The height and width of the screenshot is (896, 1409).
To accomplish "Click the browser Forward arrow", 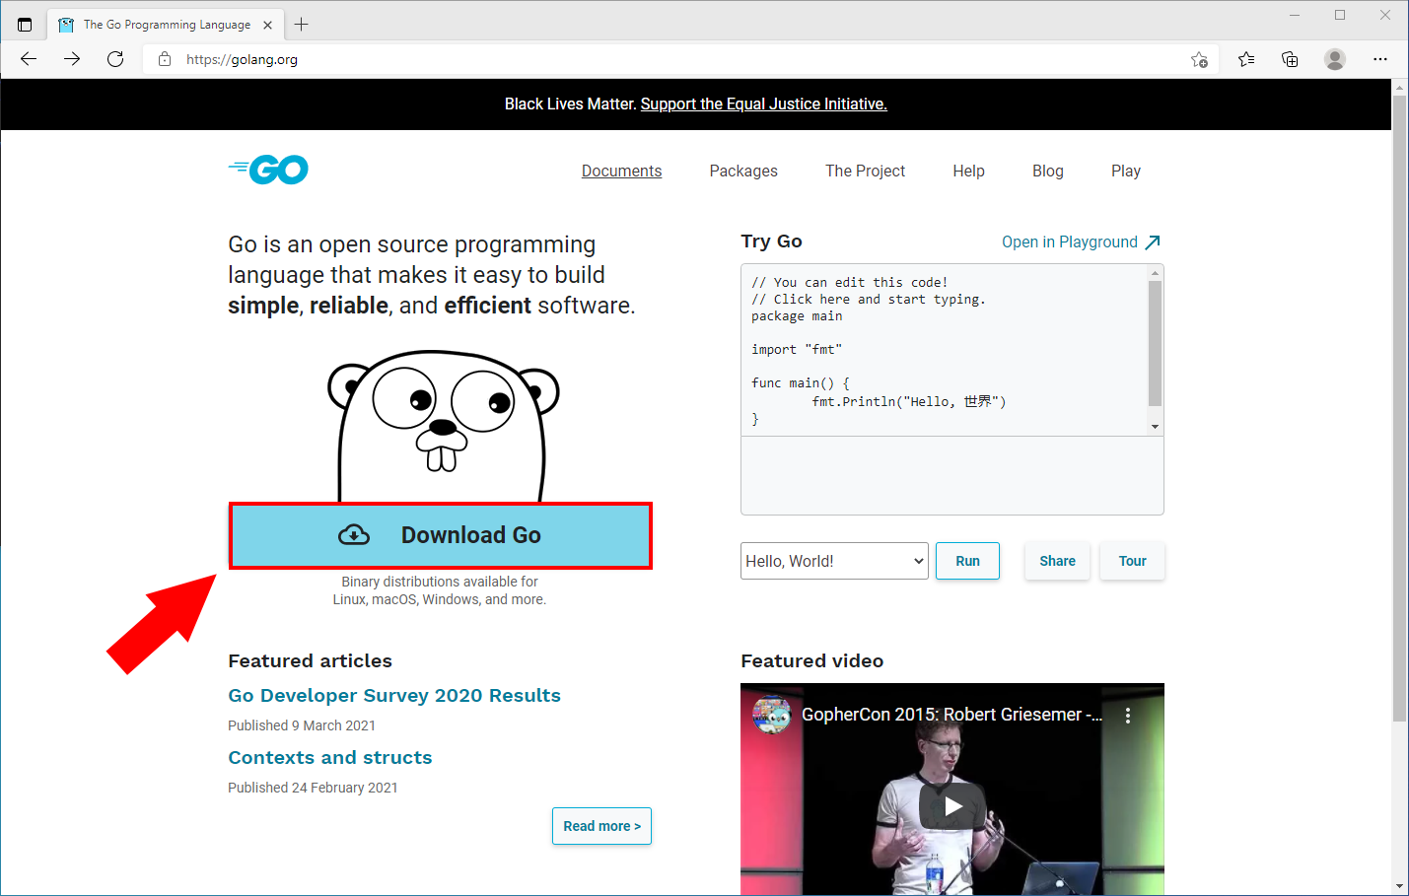I will pos(72,59).
